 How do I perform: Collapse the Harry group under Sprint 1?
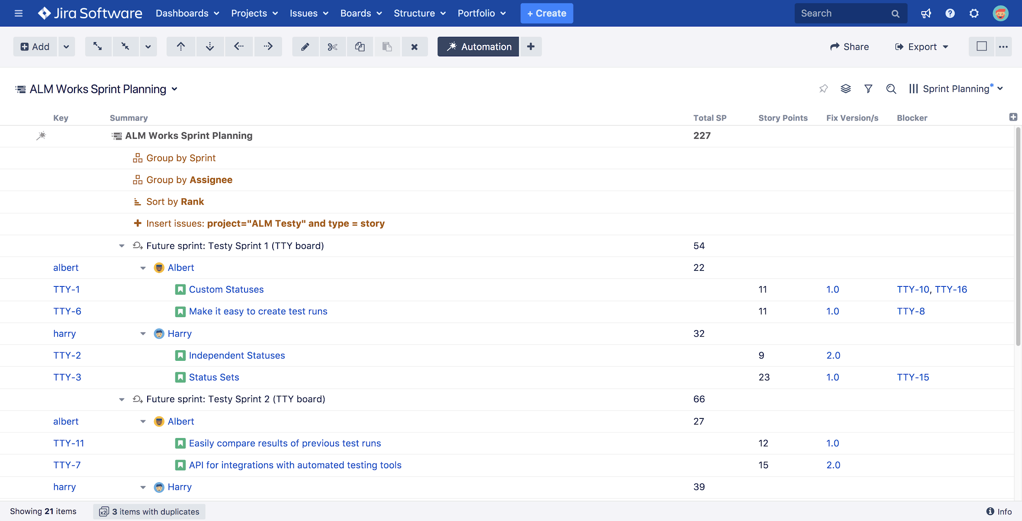[143, 334]
